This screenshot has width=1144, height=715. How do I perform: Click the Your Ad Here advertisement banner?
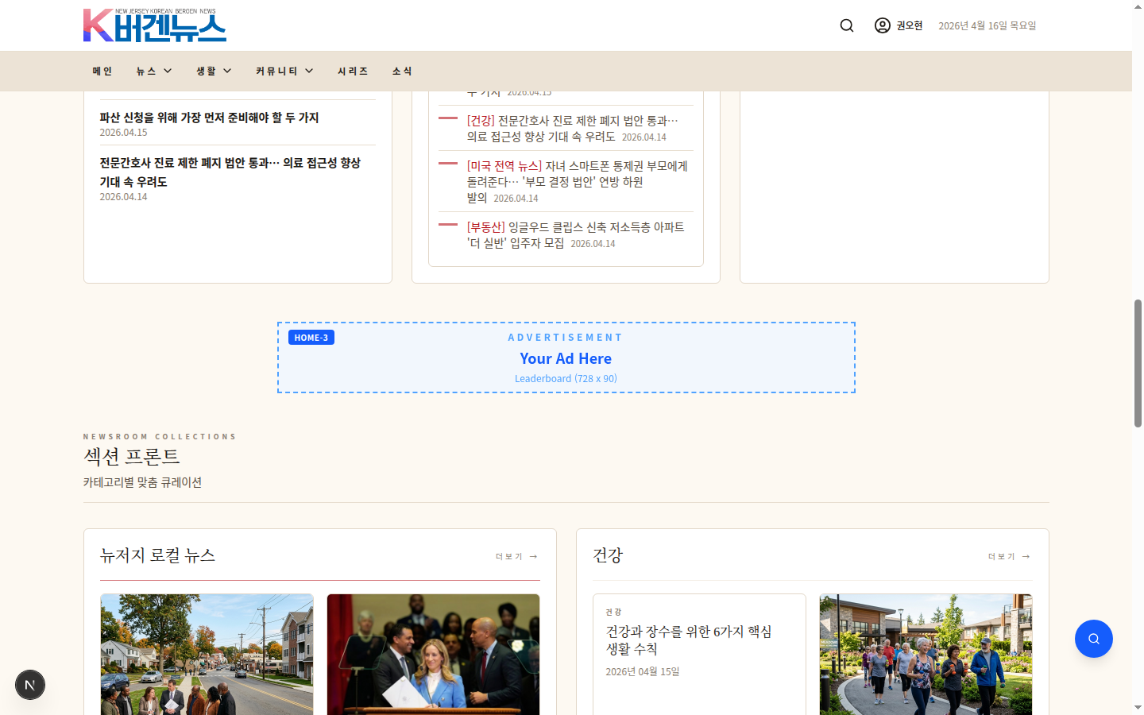click(x=566, y=357)
